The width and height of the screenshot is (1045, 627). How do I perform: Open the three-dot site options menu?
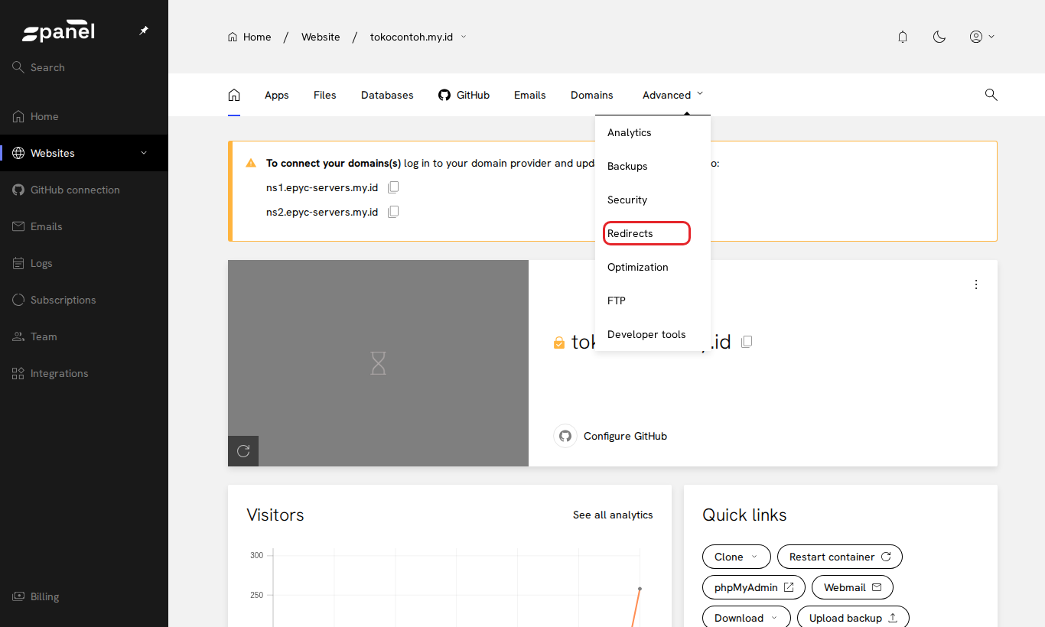coord(976,284)
